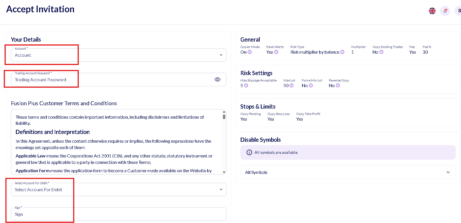The height and width of the screenshot is (223, 461).
Task: Click info icon next to Copy Existing Trades No
Action: [x=381, y=52]
